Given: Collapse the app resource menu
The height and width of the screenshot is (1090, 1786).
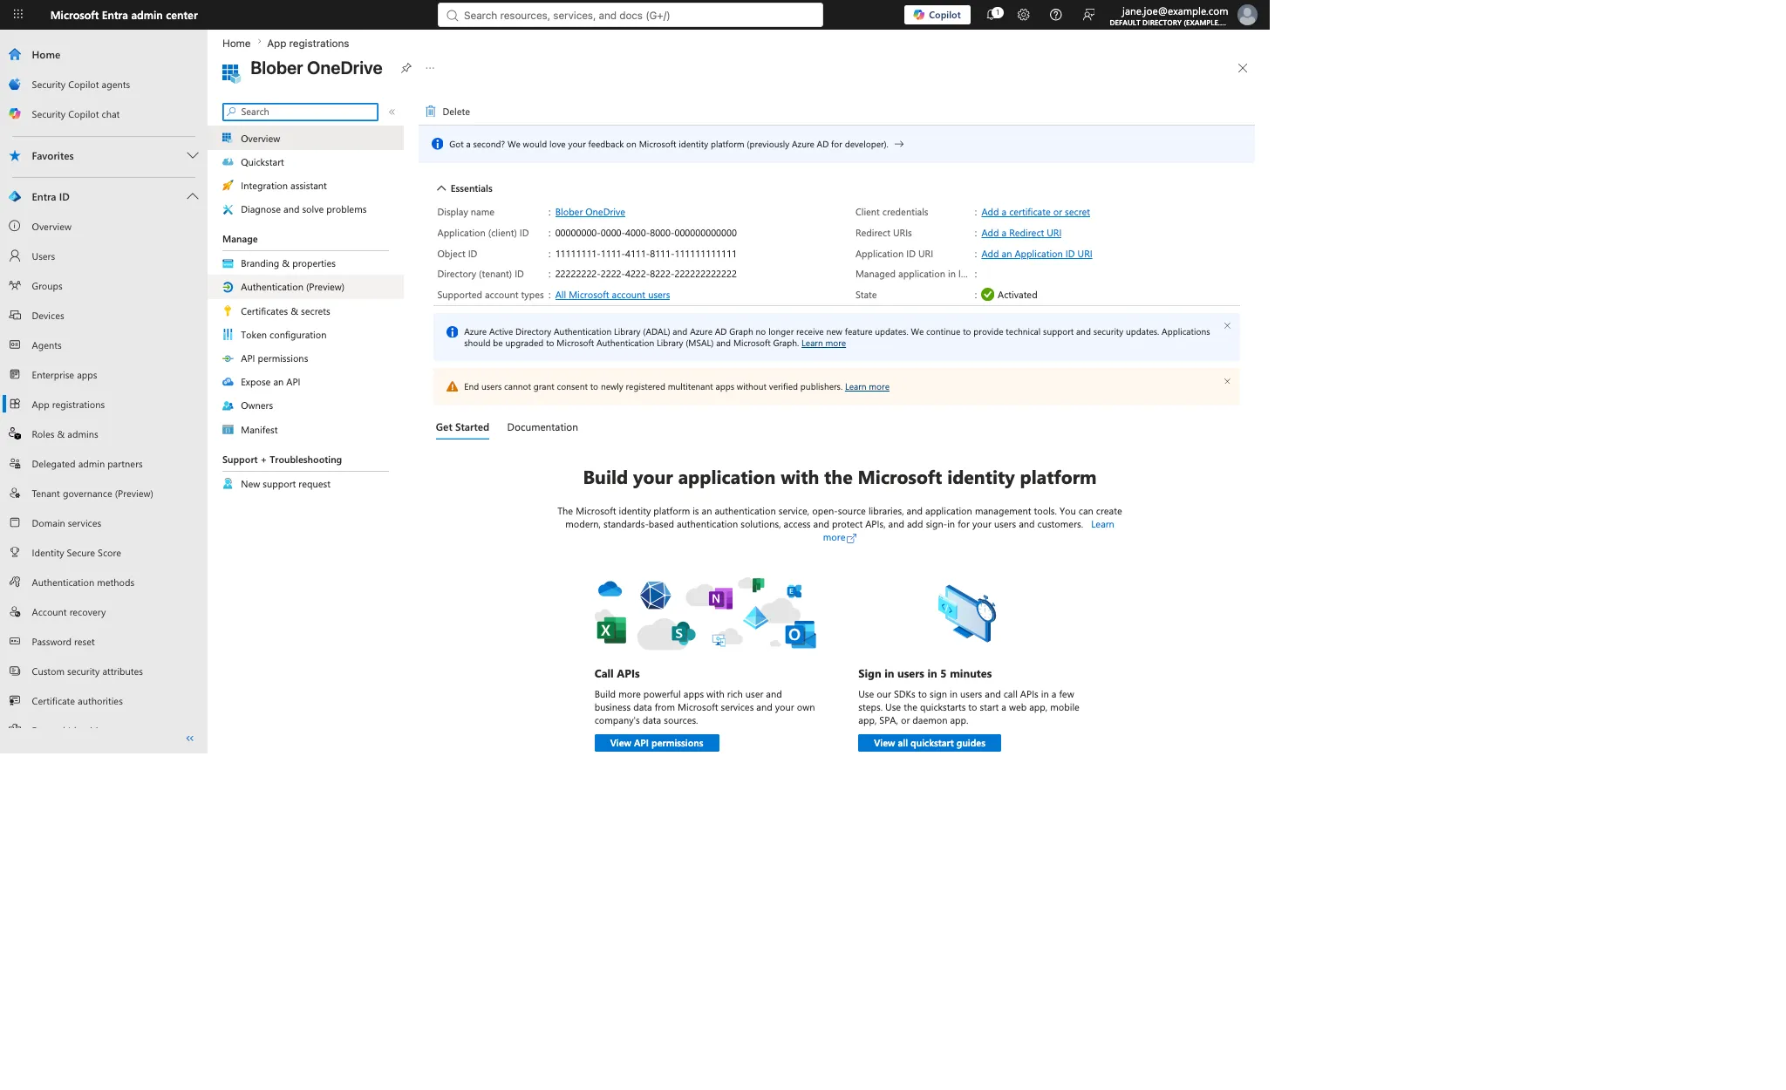Looking at the screenshot, I should 392,112.
